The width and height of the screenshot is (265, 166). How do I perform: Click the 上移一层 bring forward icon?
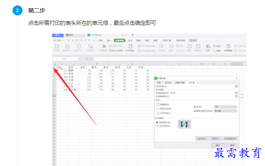[235, 46]
